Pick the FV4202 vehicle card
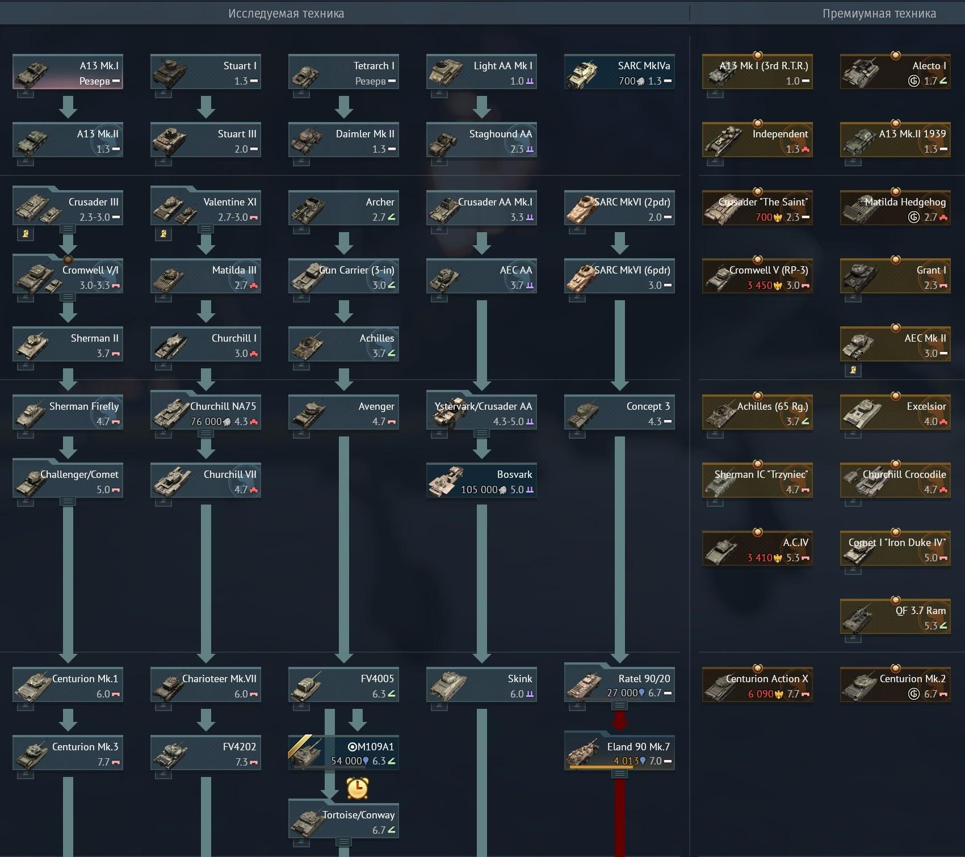This screenshot has height=857, width=965. click(x=205, y=753)
